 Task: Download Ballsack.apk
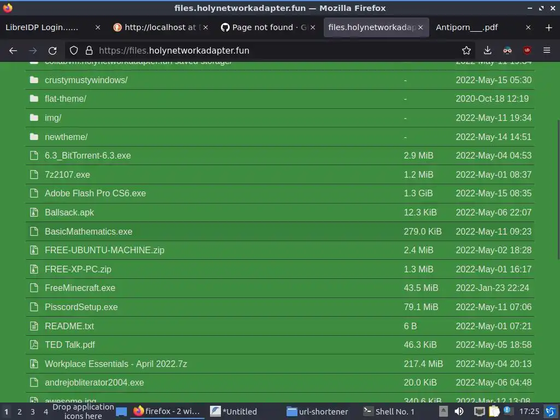[x=69, y=213]
